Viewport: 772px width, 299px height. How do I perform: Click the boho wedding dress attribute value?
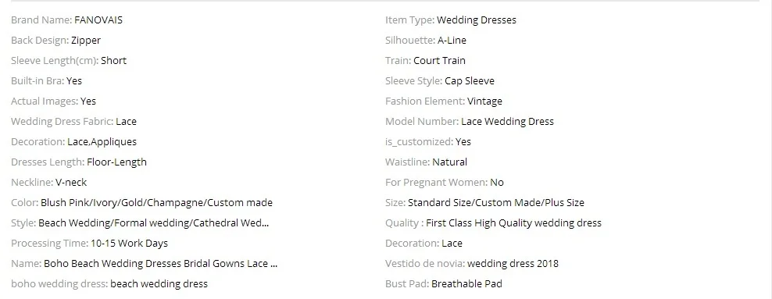pyautogui.click(x=159, y=283)
